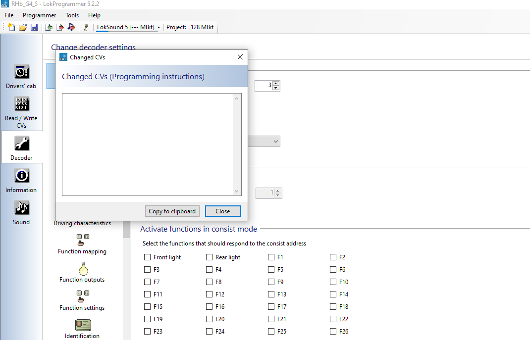Open the File menu

(x=9, y=15)
